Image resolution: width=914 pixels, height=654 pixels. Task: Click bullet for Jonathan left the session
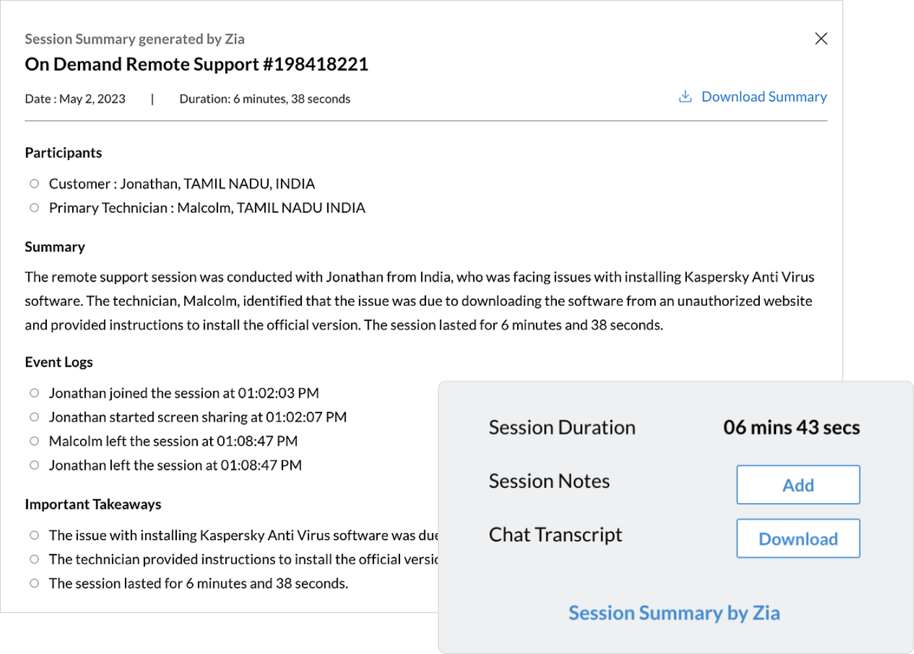[34, 465]
